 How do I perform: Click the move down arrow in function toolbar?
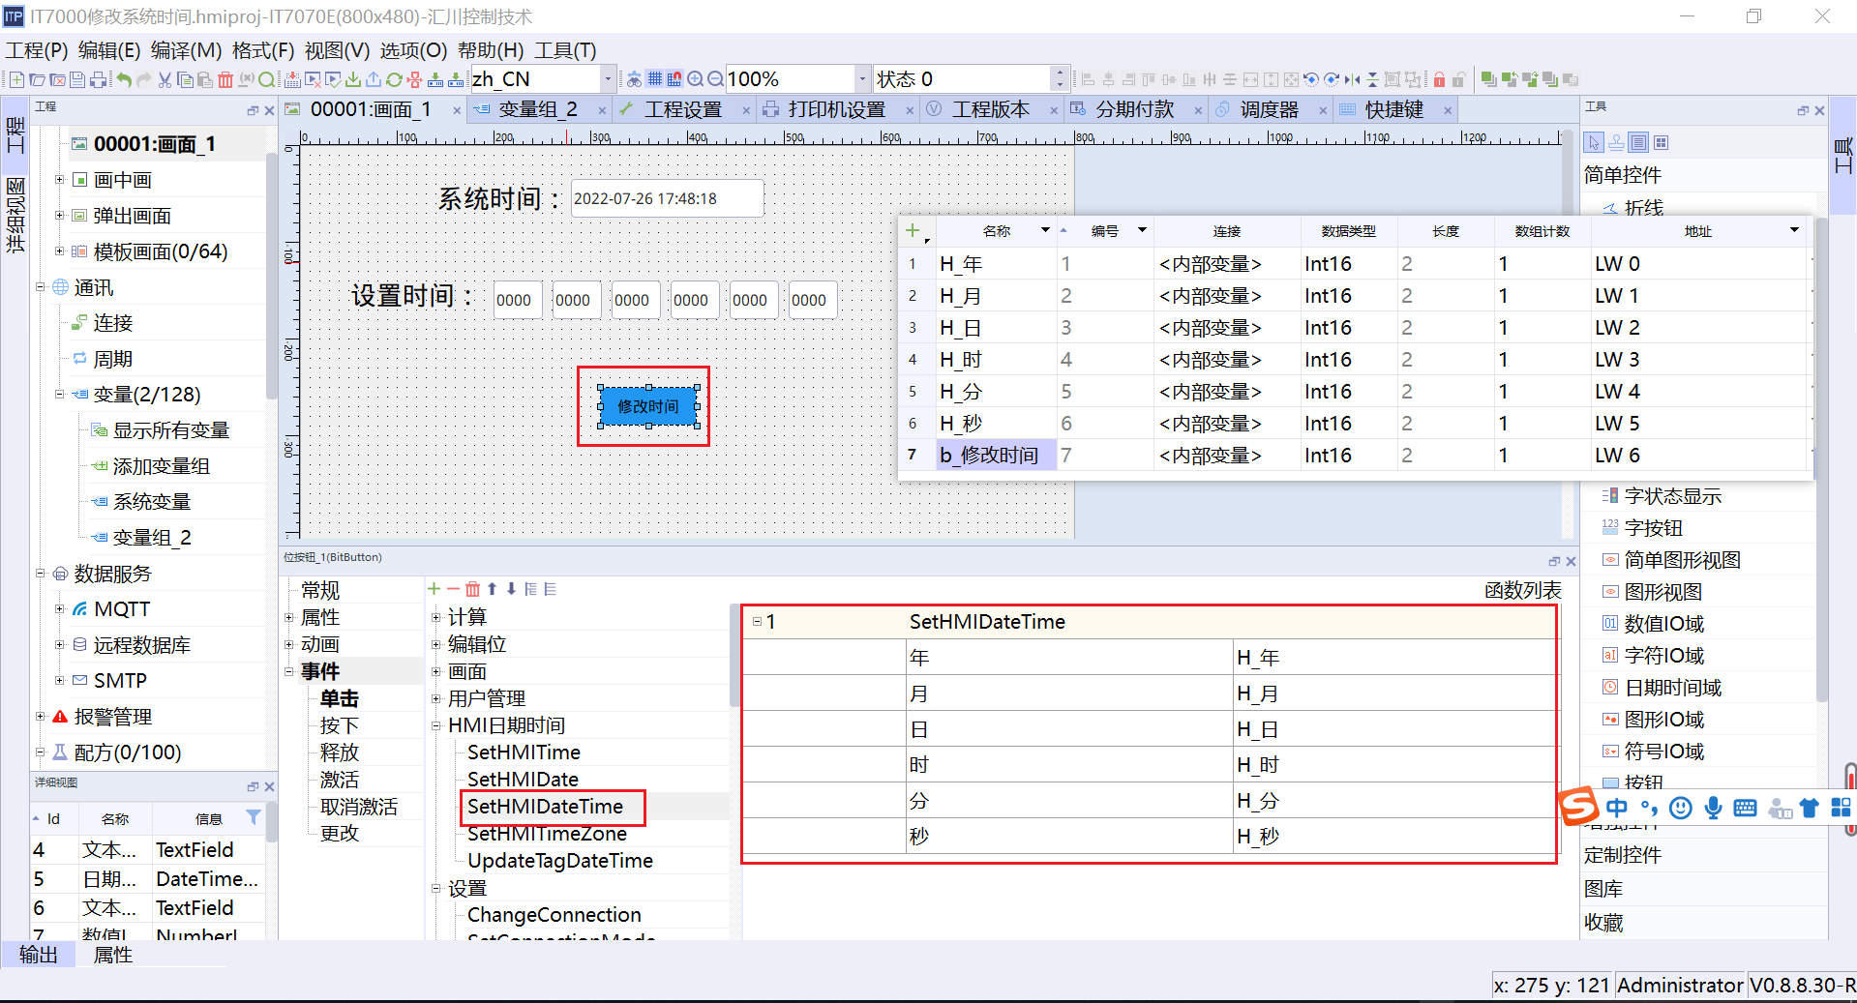pos(511,589)
